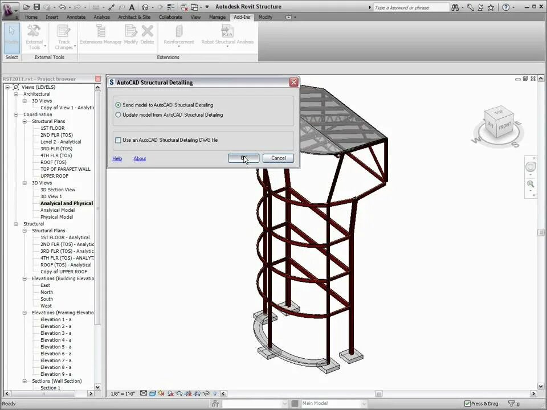Click the binoculars search icon

(455, 7)
